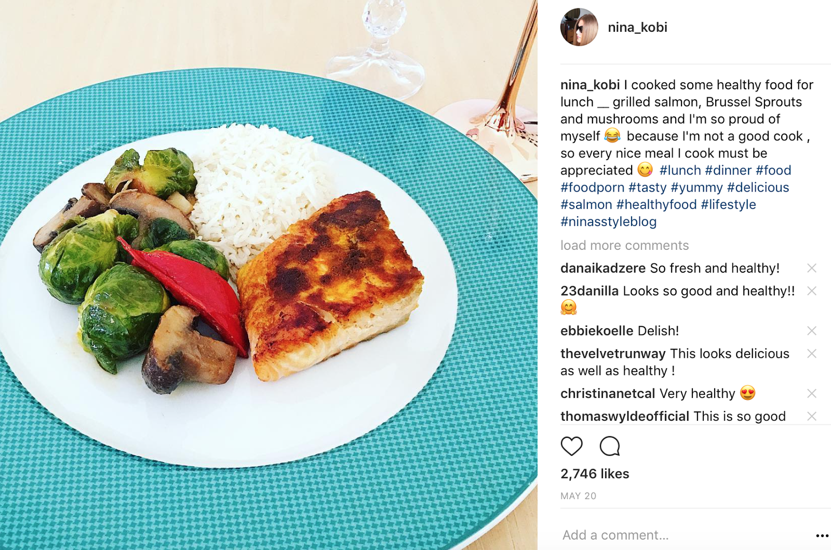
Task: Expand load more comments
Action: (624, 245)
